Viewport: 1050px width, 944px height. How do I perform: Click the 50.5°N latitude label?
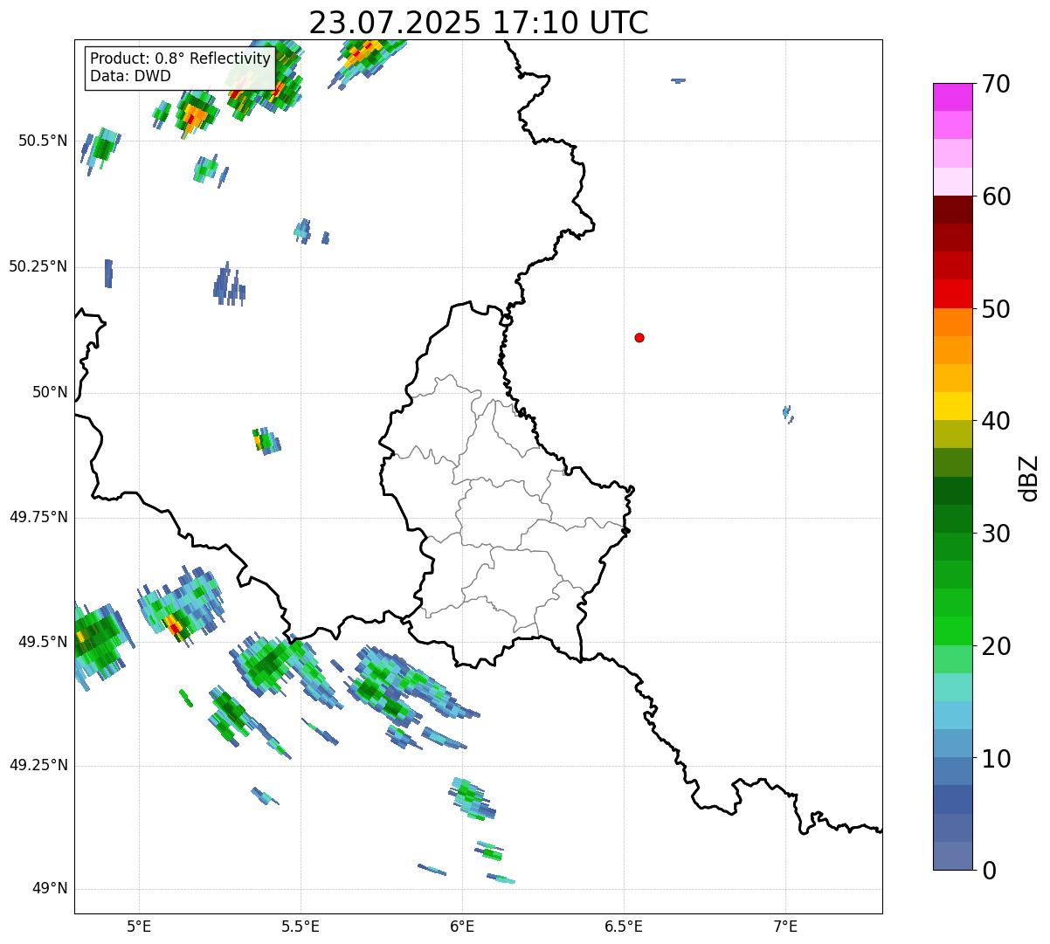tap(42, 141)
